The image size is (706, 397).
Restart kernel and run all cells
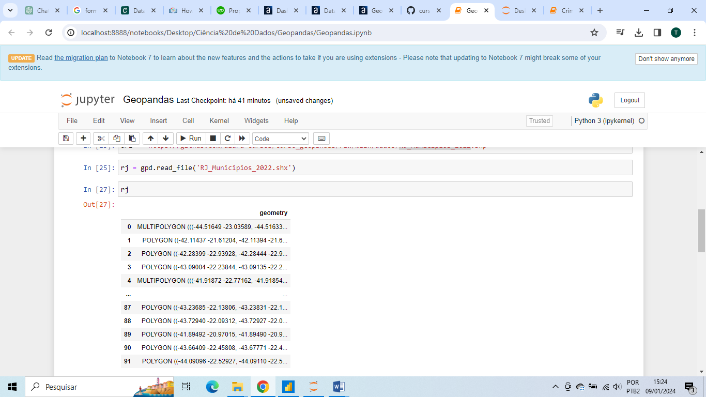(x=241, y=139)
